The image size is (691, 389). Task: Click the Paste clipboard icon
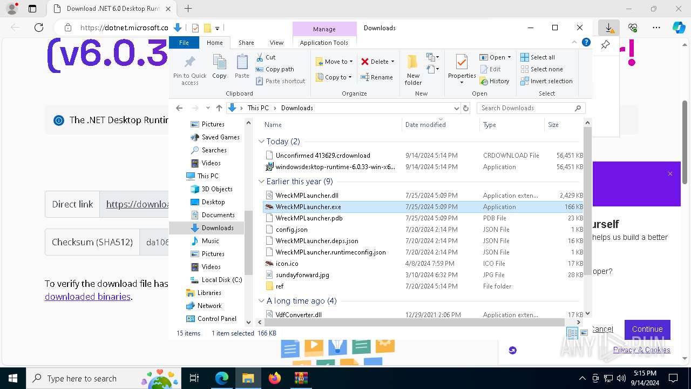(242, 67)
